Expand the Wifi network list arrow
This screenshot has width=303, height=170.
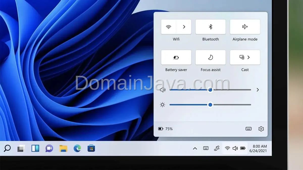(x=184, y=27)
